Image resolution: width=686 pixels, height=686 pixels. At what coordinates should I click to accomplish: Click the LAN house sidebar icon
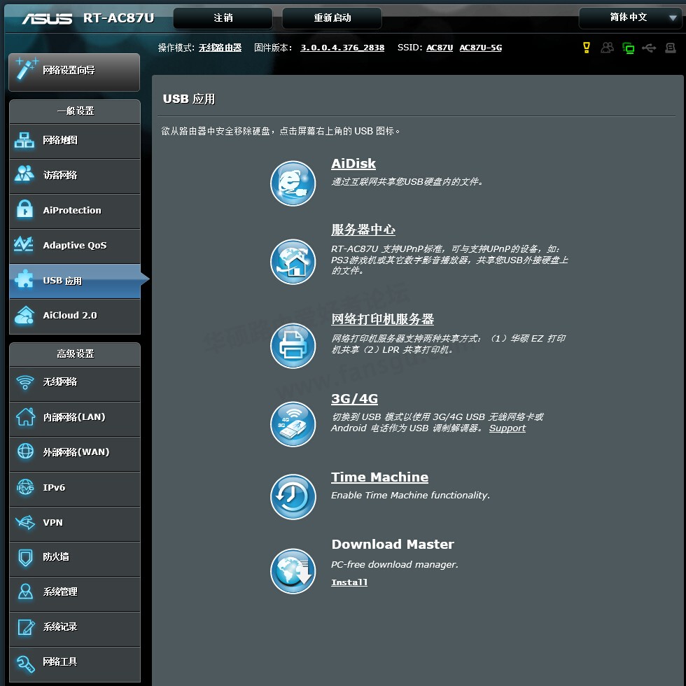[25, 416]
